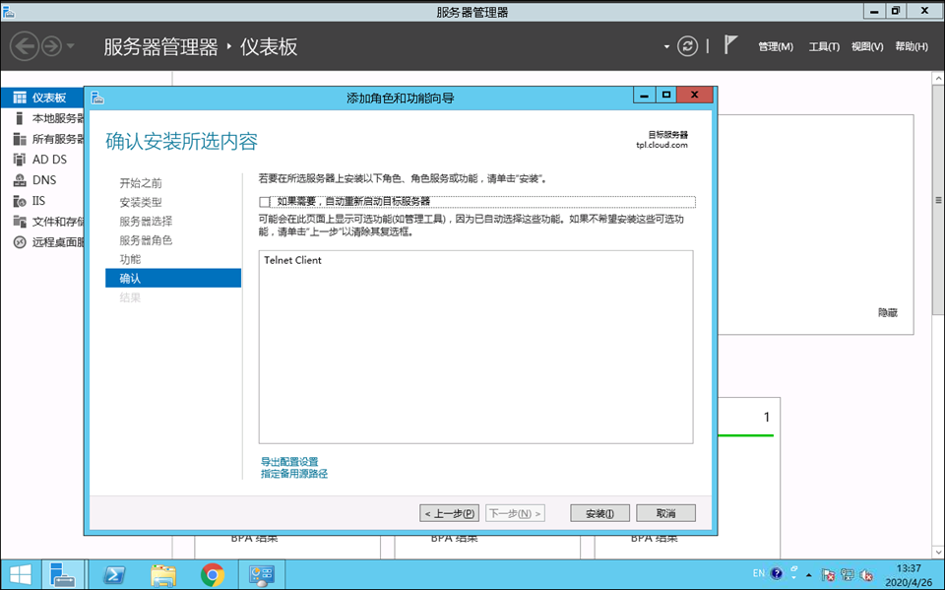This screenshot has width=945, height=590.
Task: Click the Windows Start button
Action: pos(20,574)
